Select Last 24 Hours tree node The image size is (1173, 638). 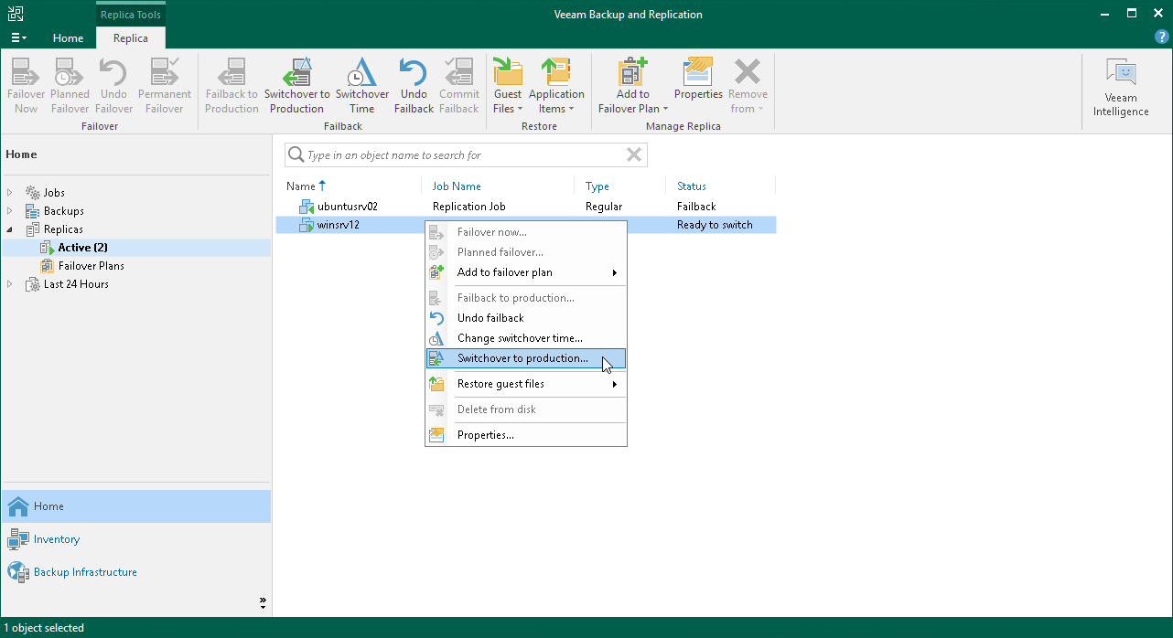76,284
